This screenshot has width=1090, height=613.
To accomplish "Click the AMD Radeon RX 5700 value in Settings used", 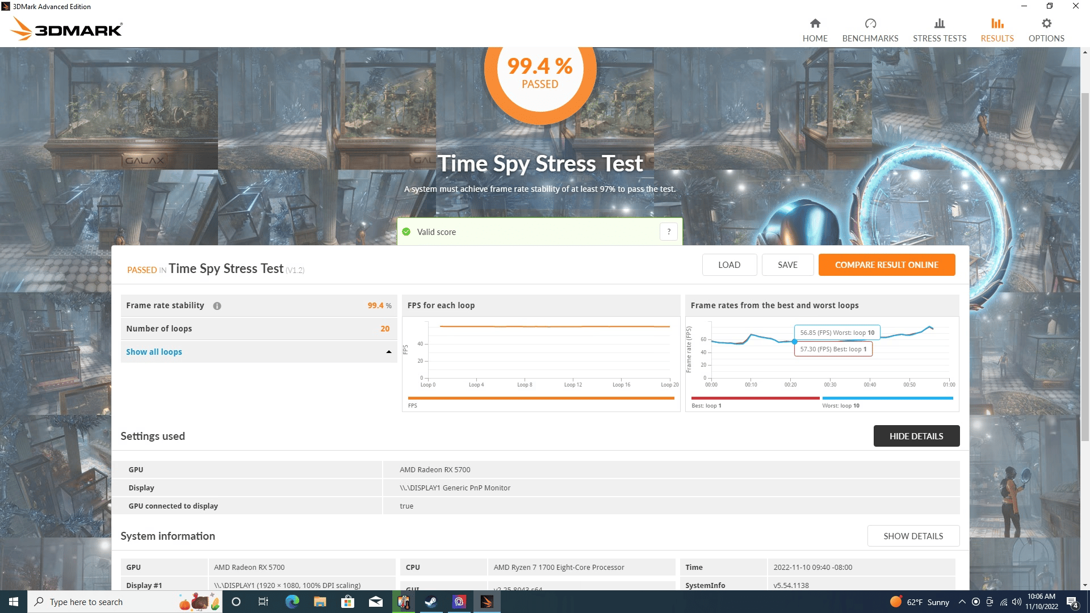I will coord(435,469).
